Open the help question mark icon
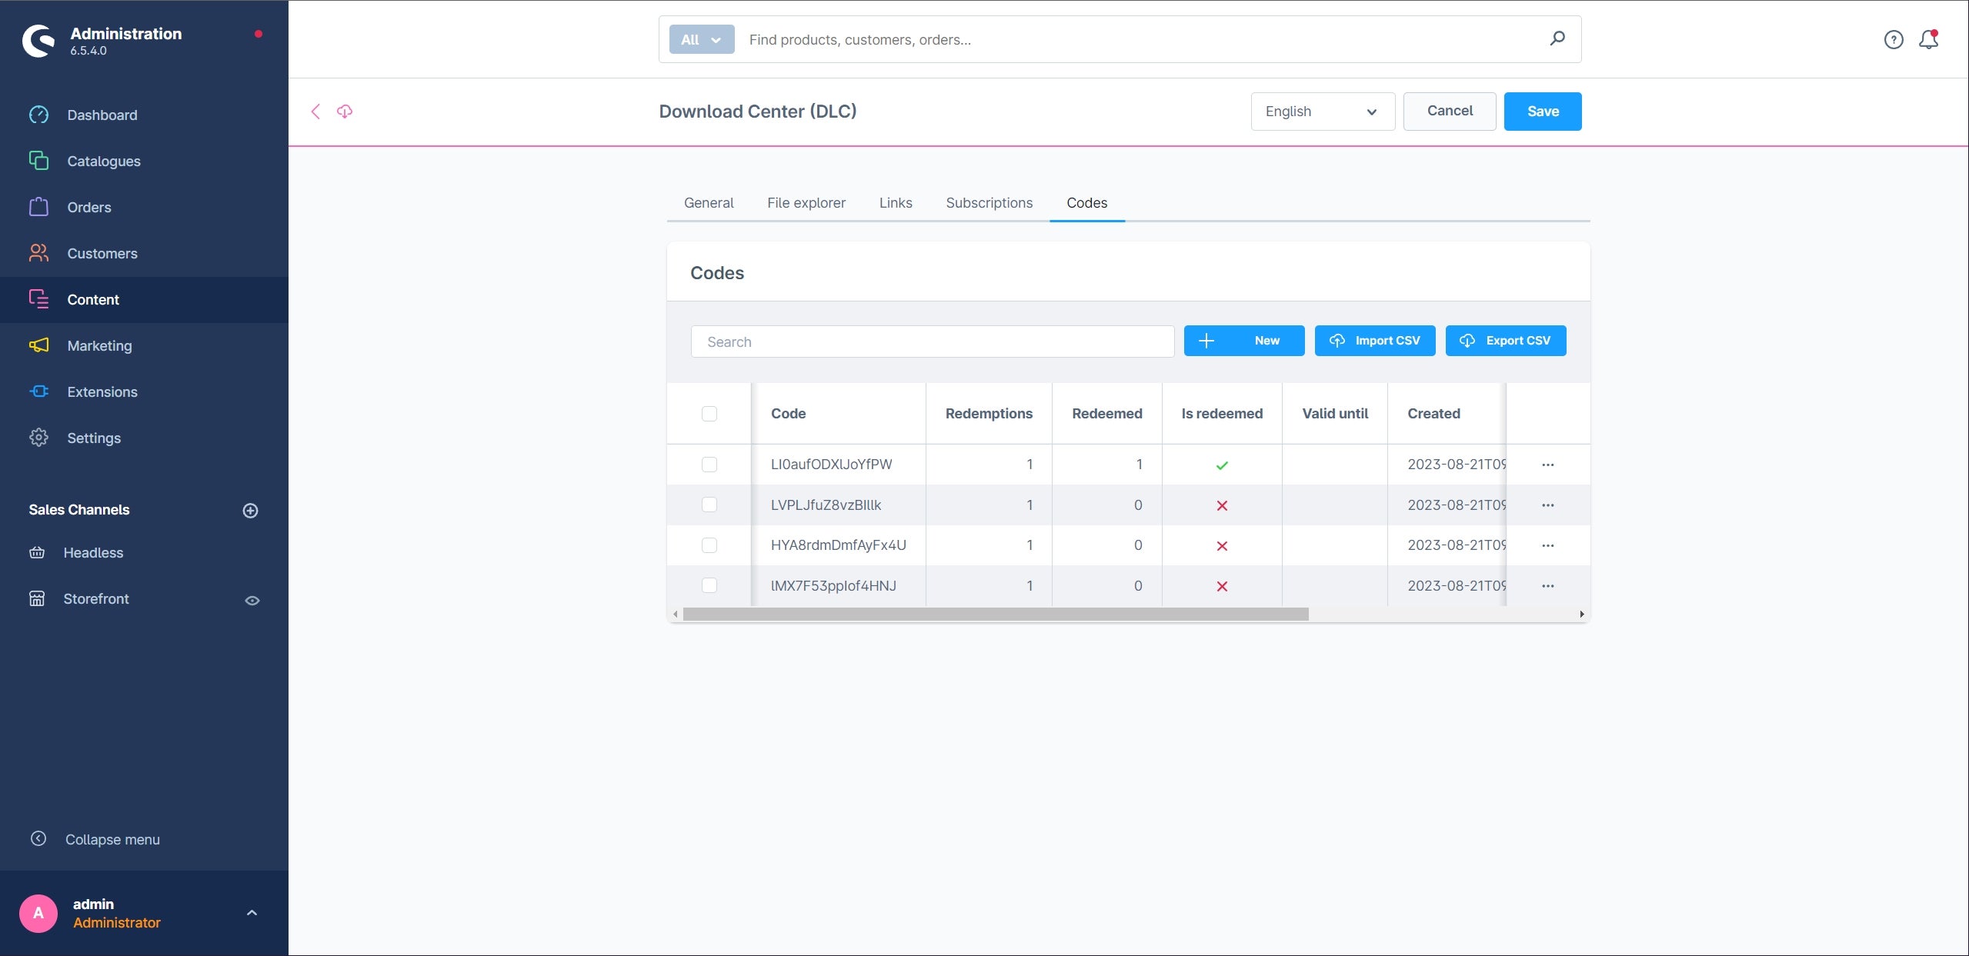Image resolution: width=1969 pixels, height=956 pixels. (x=1894, y=39)
